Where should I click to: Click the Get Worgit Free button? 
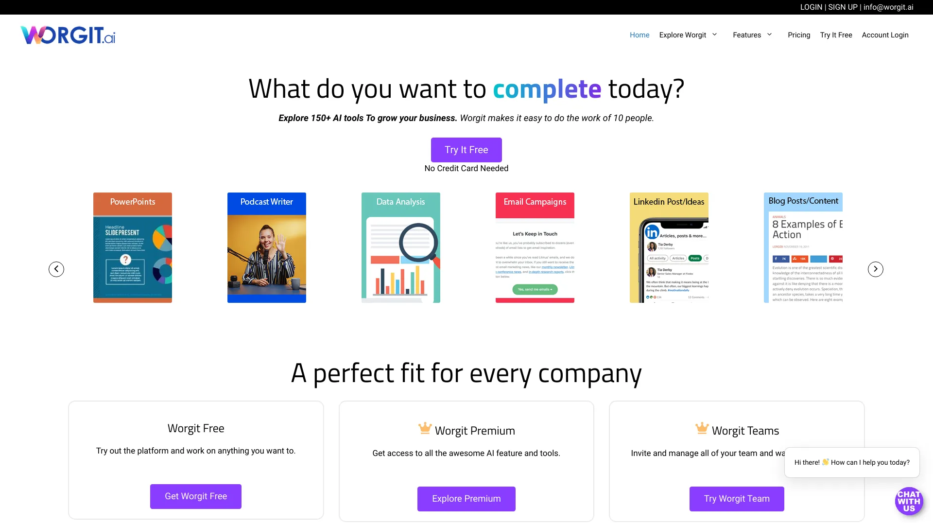pyautogui.click(x=195, y=496)
